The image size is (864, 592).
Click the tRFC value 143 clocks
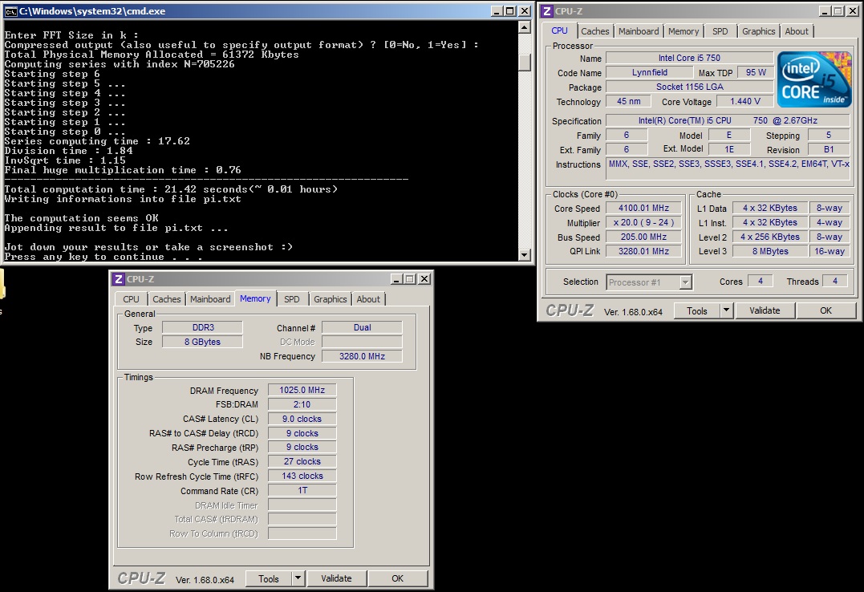302,476
